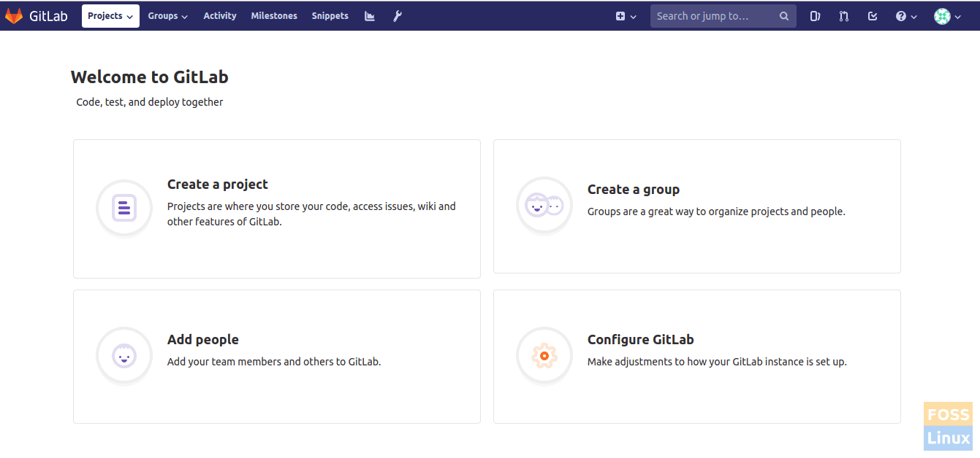Expand the Groups dropdown menu
Viewport: 980px width, 458px height.
click(167, 16)
